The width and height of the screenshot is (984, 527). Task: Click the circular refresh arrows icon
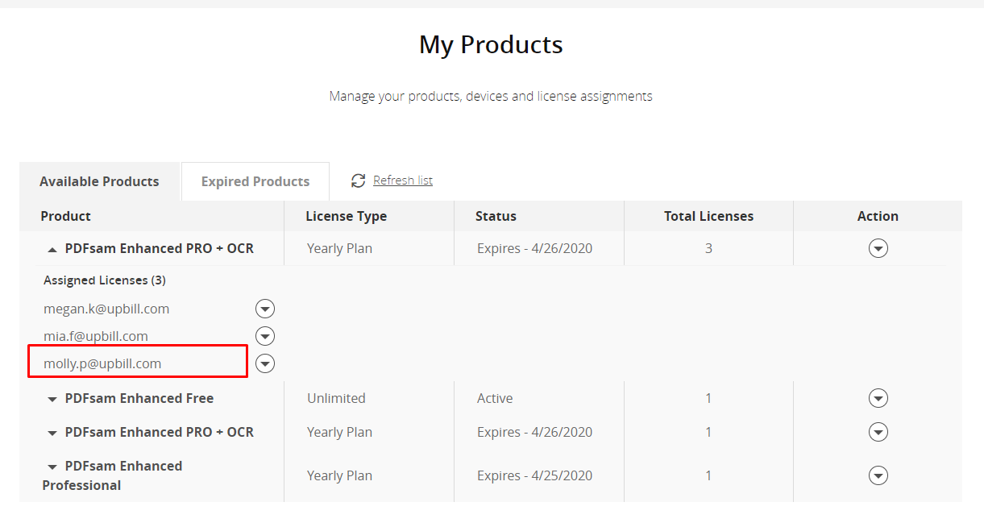tap(358, 181)
